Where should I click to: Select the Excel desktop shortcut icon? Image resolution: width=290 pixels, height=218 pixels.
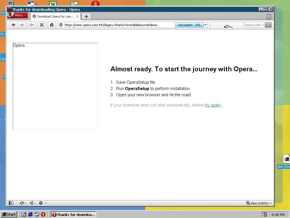point(53,3)
